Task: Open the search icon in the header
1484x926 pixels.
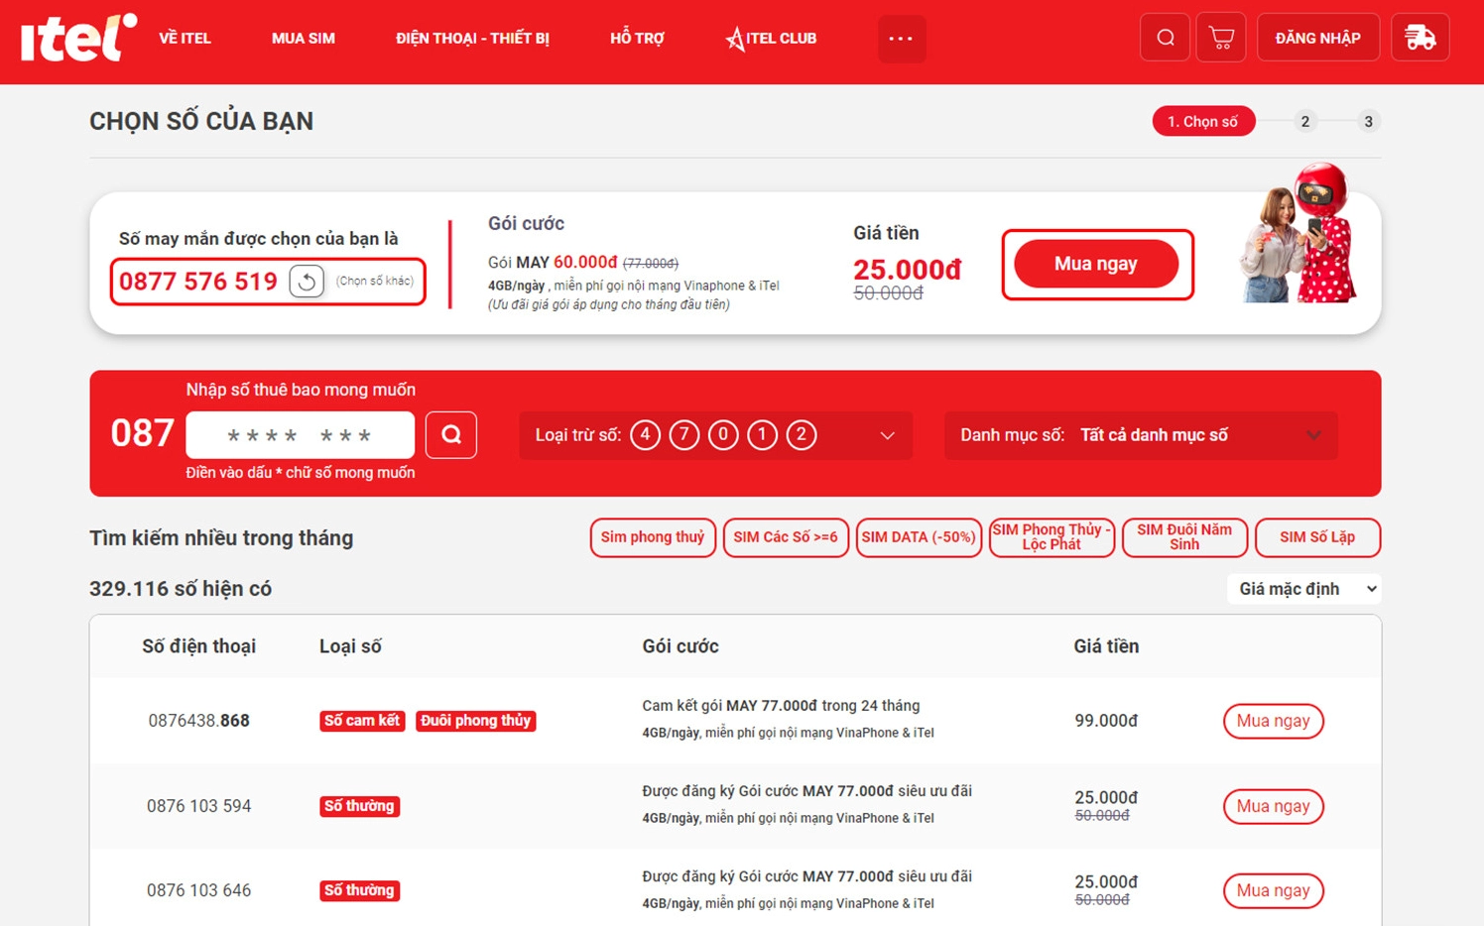Action: tap(1166, 38)
